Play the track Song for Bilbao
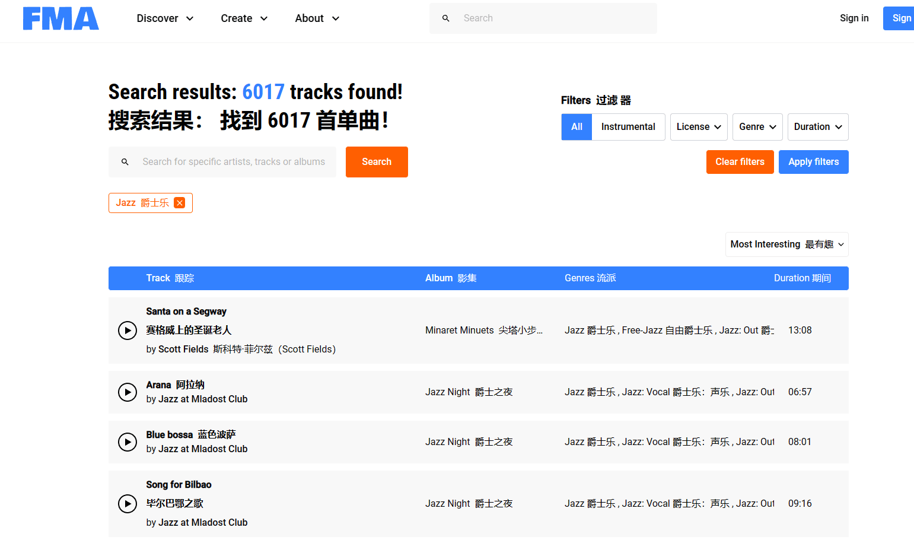This screenshot has height=540, width=914. (128, 504)
